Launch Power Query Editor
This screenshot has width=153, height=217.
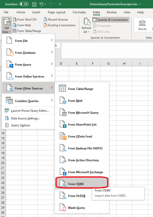30,111
